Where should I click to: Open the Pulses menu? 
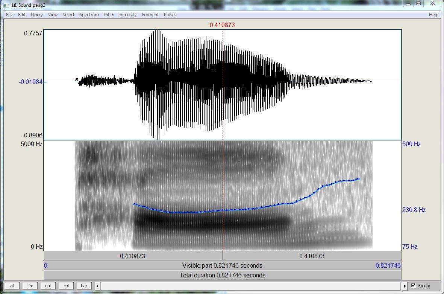(x=170, y=15)
